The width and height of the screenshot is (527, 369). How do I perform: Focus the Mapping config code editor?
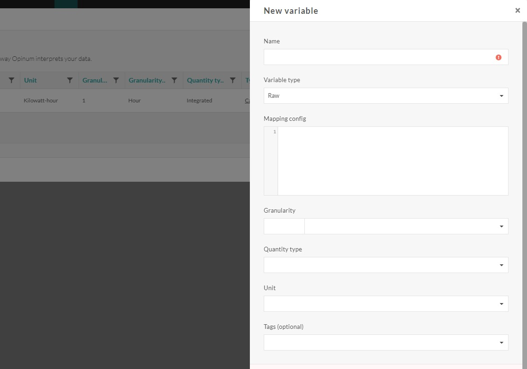(x=393, y=161)
